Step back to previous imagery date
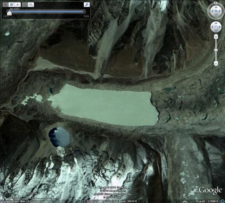This screenshot has width=225, height=203. click(6, 5)
